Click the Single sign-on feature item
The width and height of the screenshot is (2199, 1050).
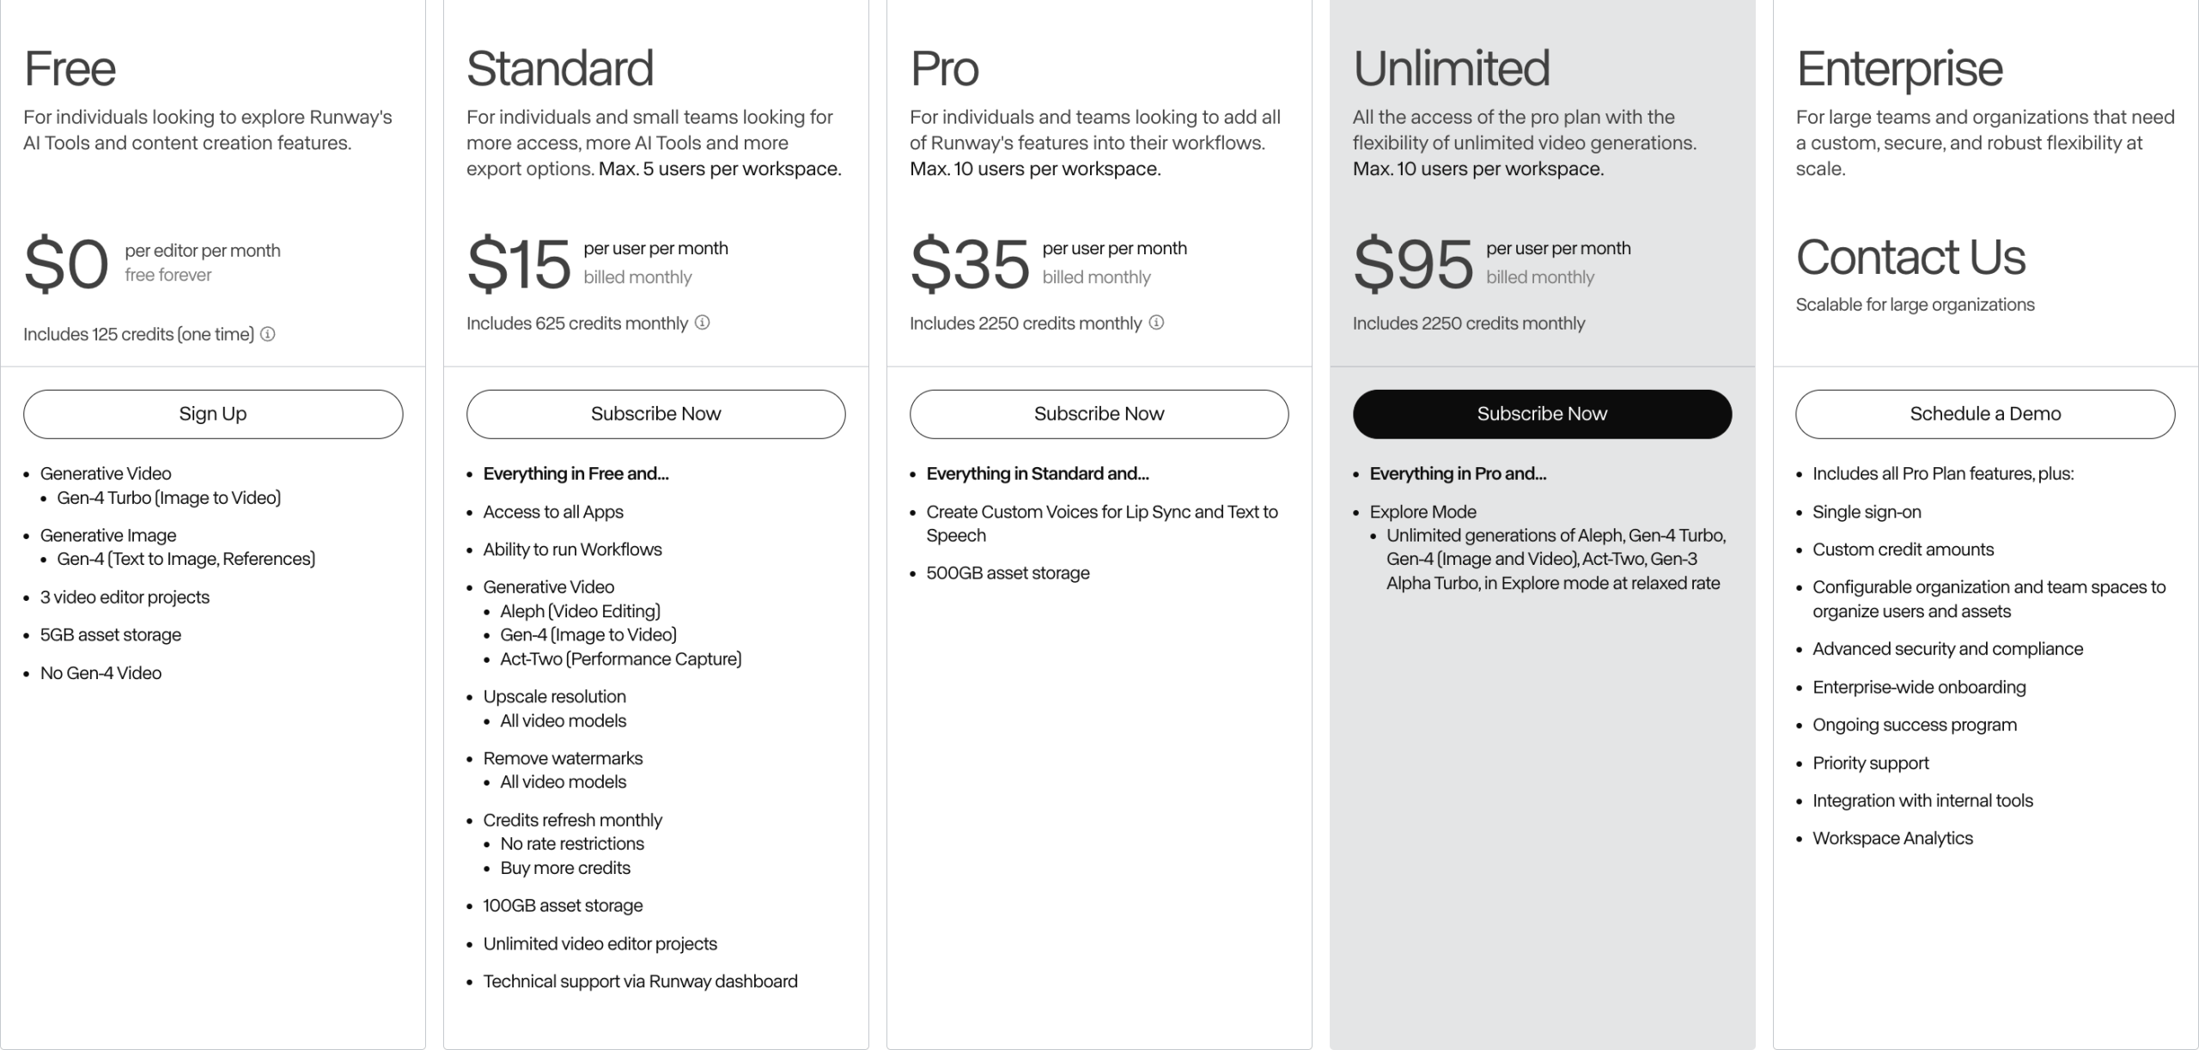tap(1867, 512)
